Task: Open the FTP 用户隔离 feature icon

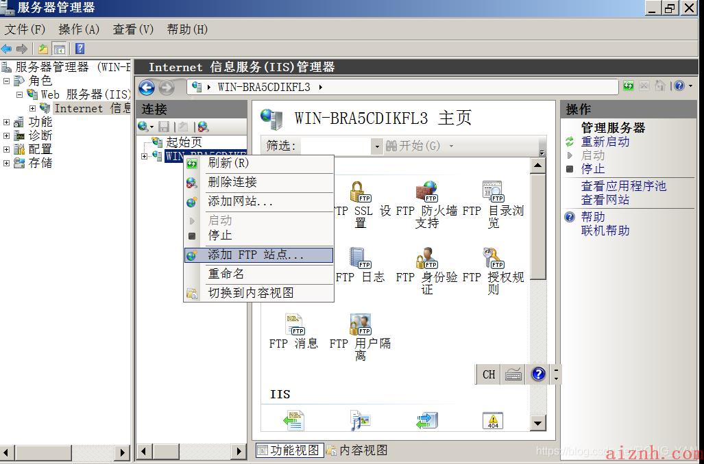Action: [361, 324]
